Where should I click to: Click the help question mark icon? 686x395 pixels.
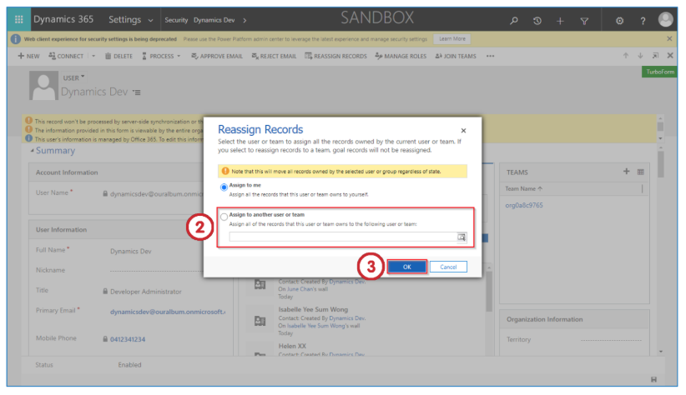[643, 20]
